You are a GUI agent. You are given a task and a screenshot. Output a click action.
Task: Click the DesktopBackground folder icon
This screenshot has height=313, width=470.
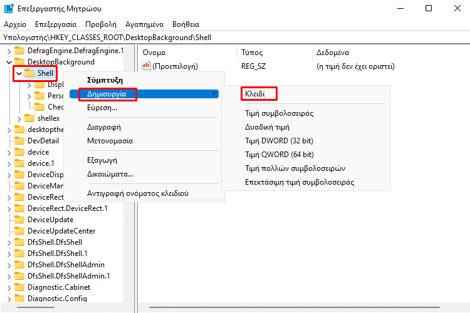[x=19, y=62]
